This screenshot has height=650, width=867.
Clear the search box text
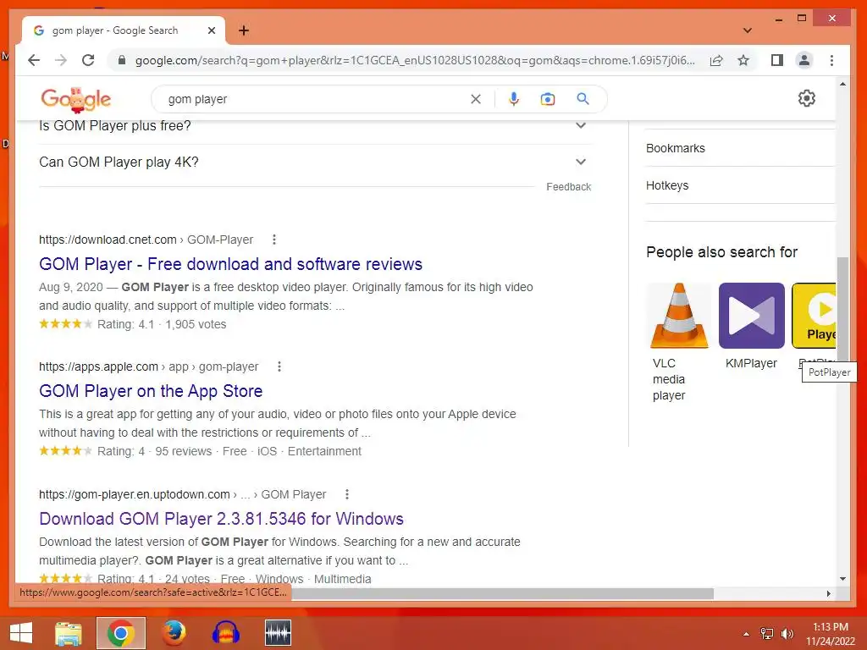pyautogui.click(x=476, y=99)
